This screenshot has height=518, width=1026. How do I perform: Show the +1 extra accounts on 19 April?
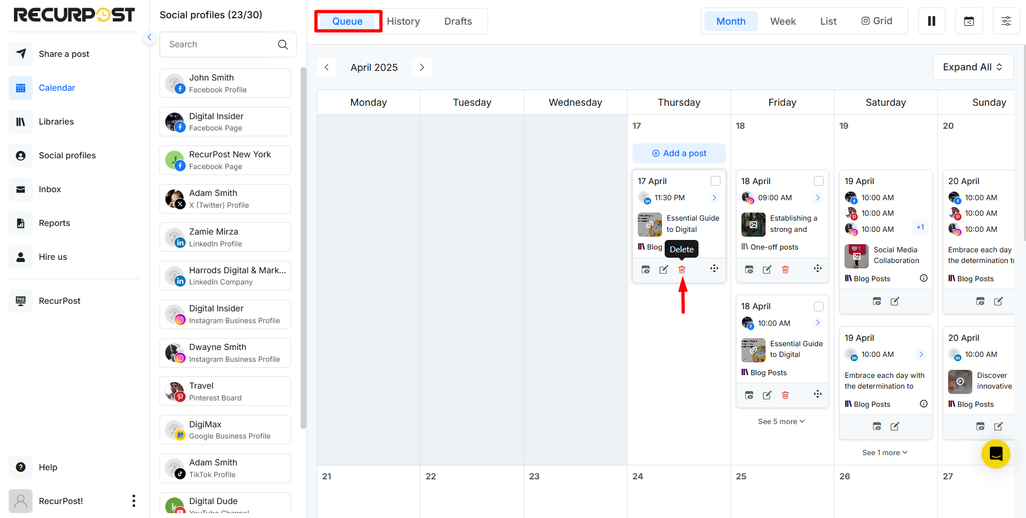[920, 227]
